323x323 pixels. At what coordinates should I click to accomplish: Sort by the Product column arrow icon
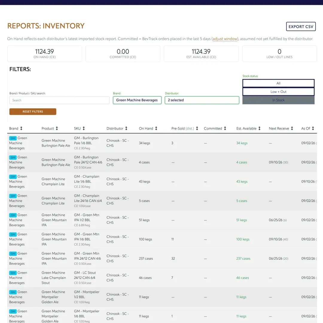coord(57,128)
